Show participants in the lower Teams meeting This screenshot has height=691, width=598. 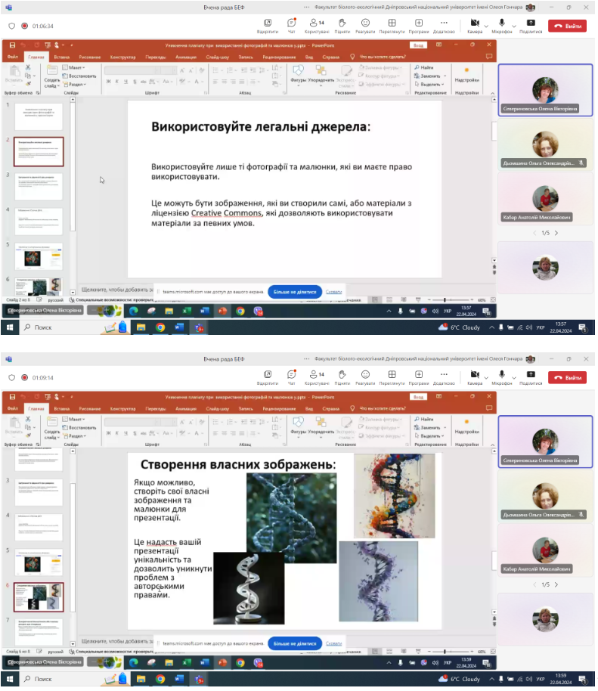click(317, 377)
